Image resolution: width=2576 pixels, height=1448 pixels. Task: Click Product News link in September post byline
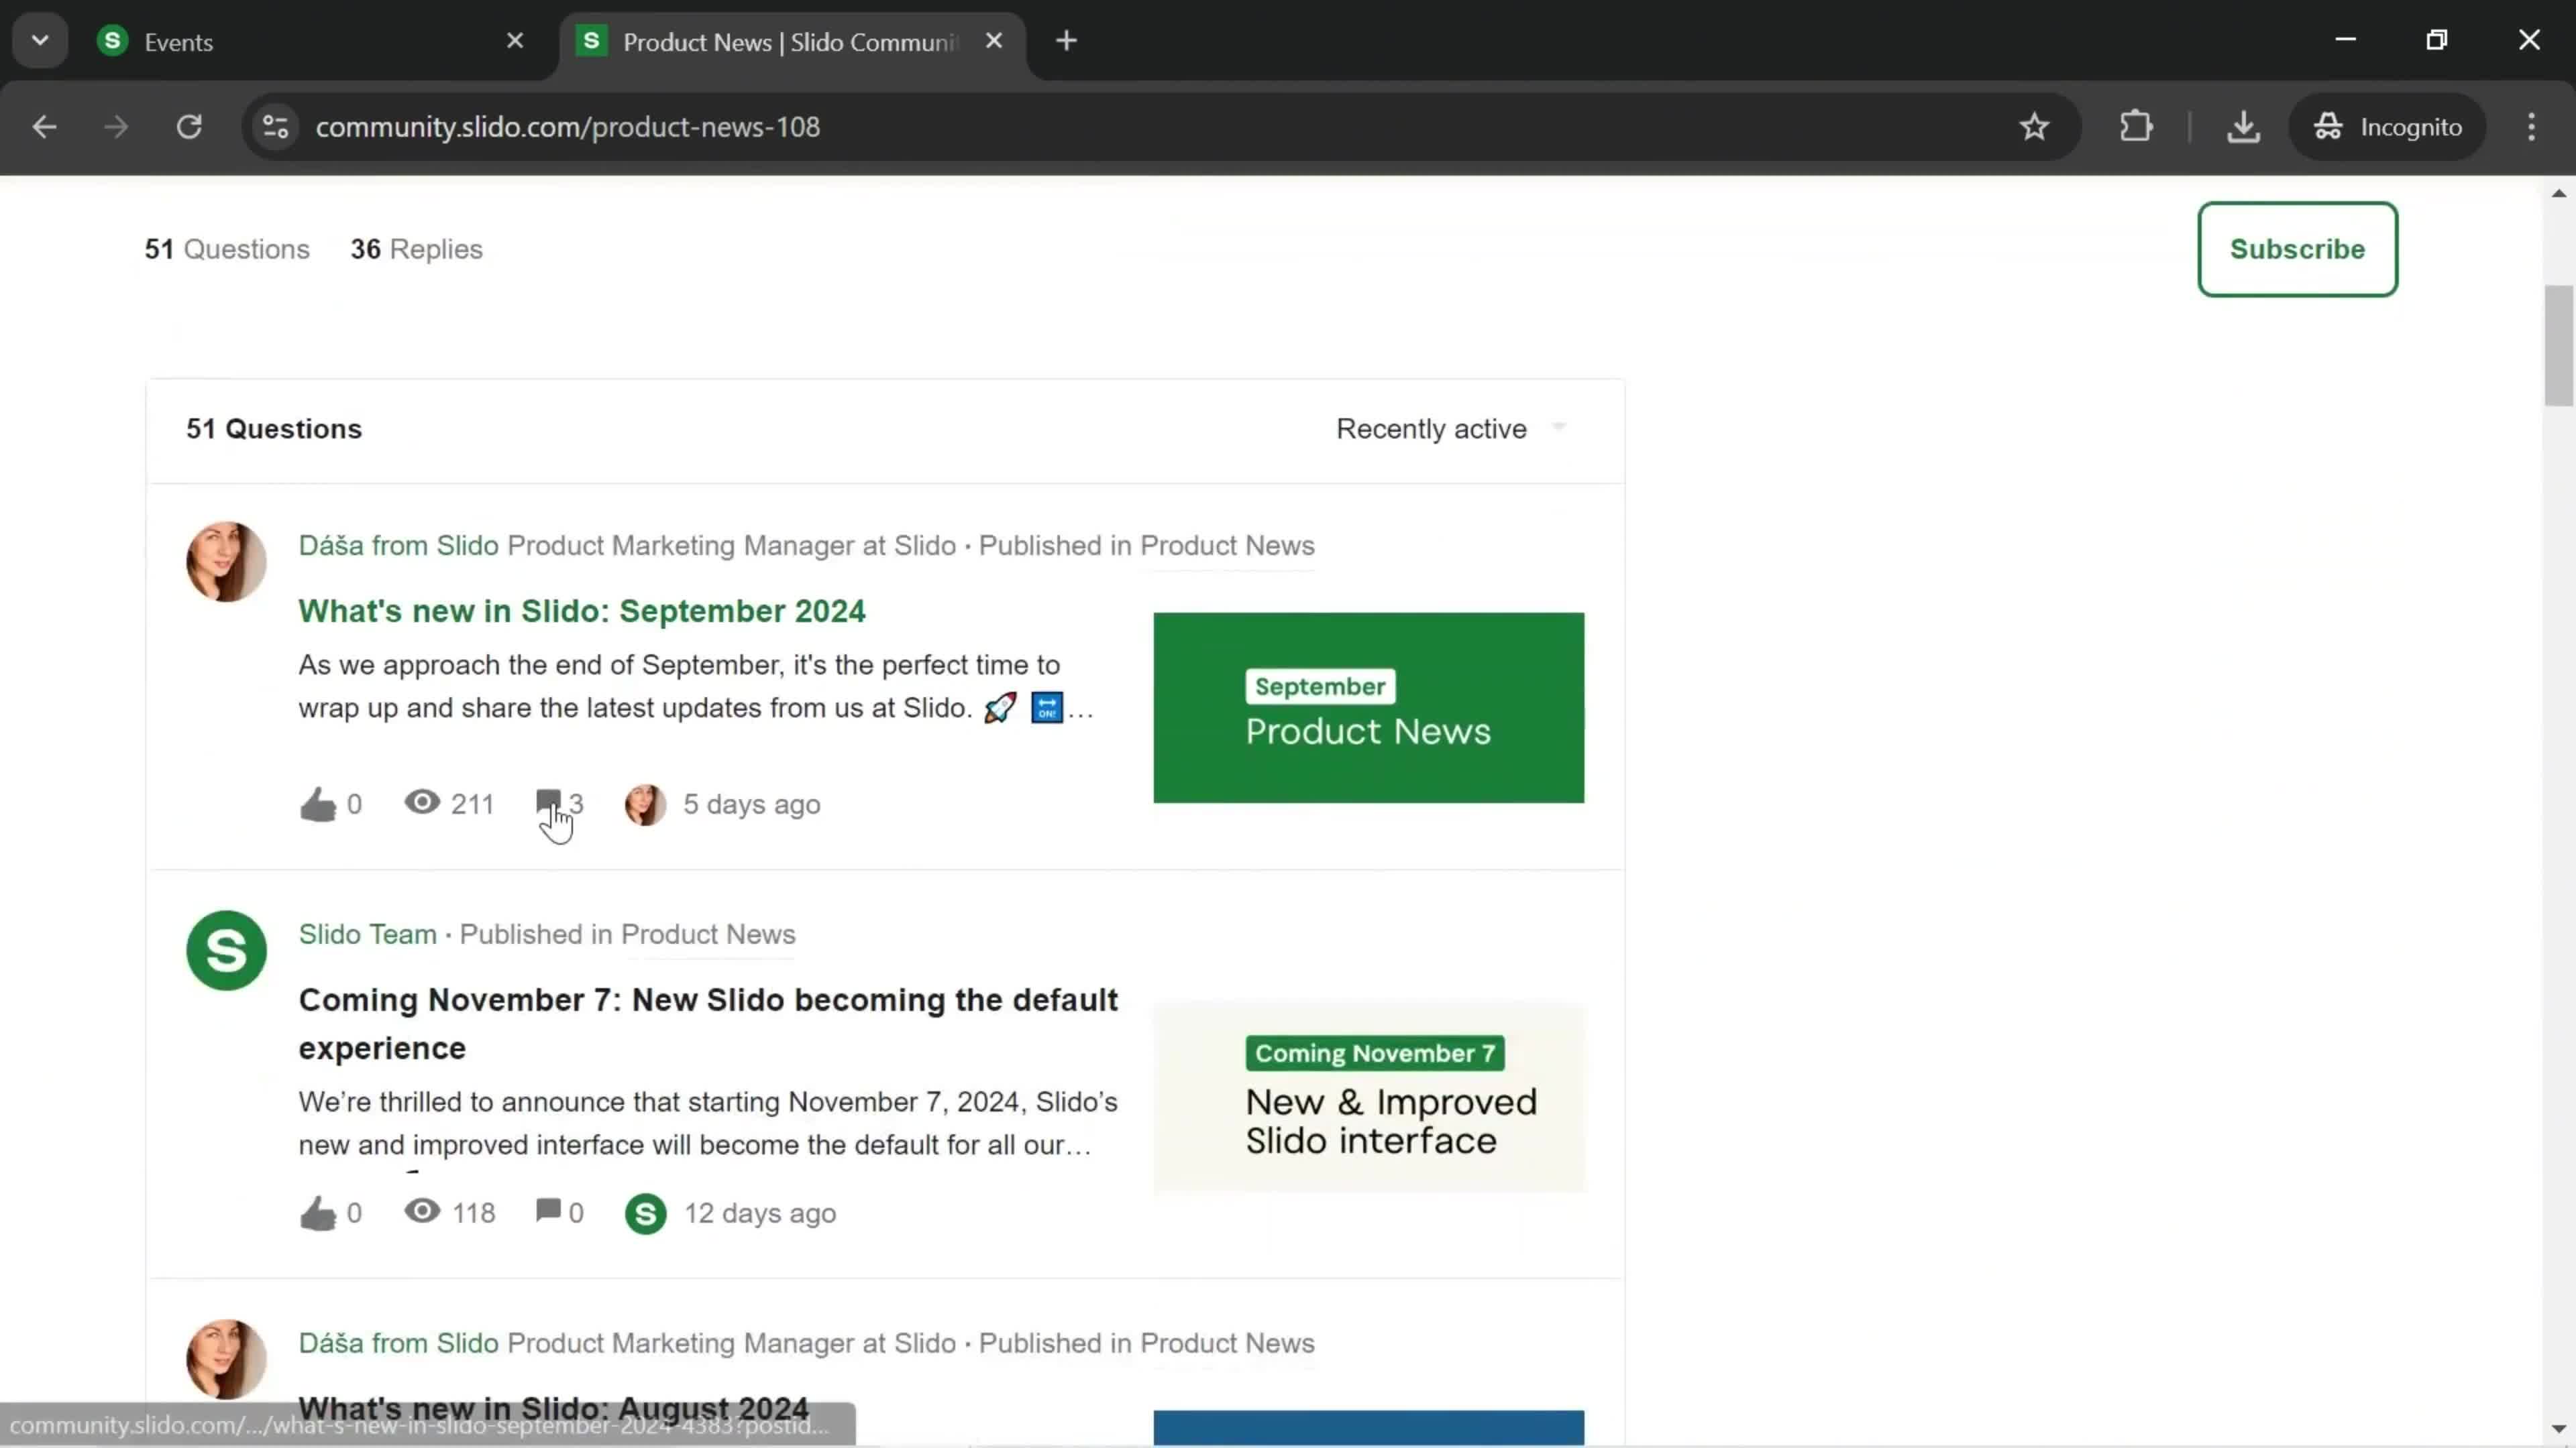[x=1227, y=546]
